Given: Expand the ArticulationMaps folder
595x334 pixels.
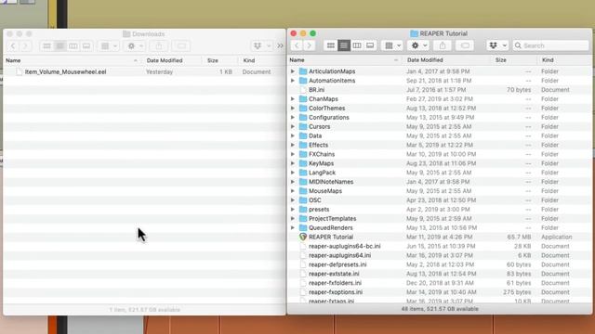Looking at the screenshot, I should (x=293, y=71).
